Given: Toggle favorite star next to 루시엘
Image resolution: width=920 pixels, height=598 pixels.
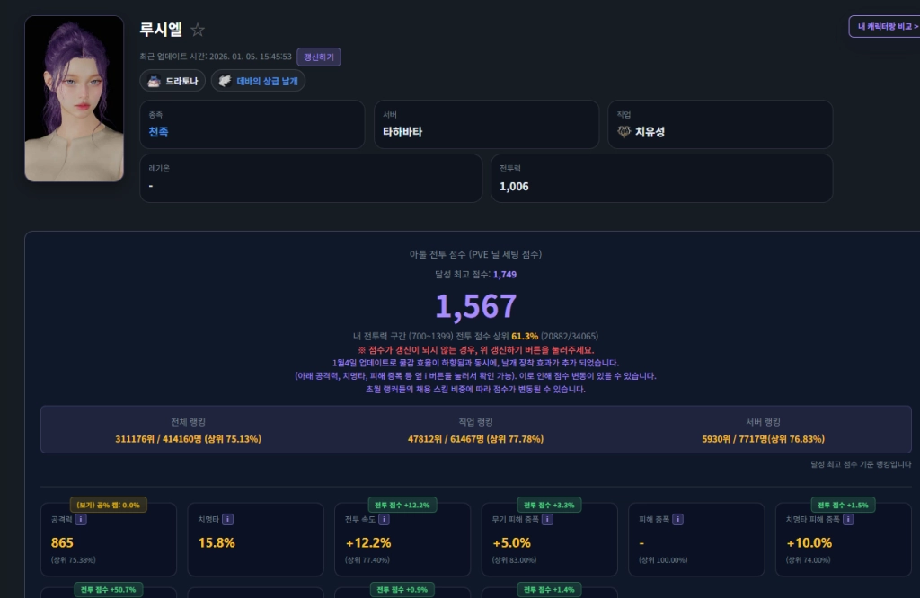Looking at the screenshot, I should tap(198, 30).
